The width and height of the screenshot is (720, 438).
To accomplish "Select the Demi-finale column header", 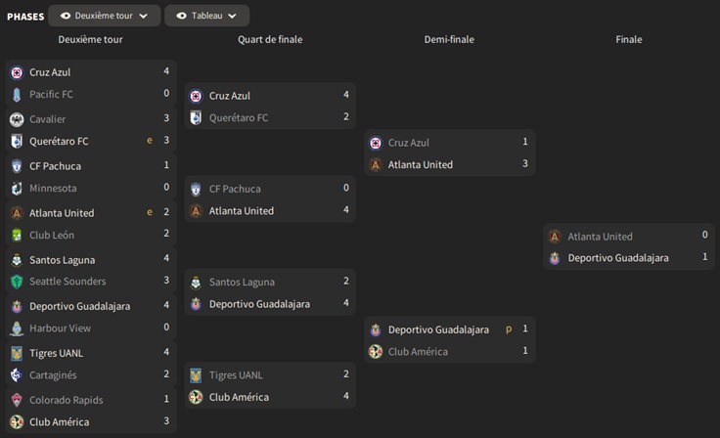I will (450, 40).
